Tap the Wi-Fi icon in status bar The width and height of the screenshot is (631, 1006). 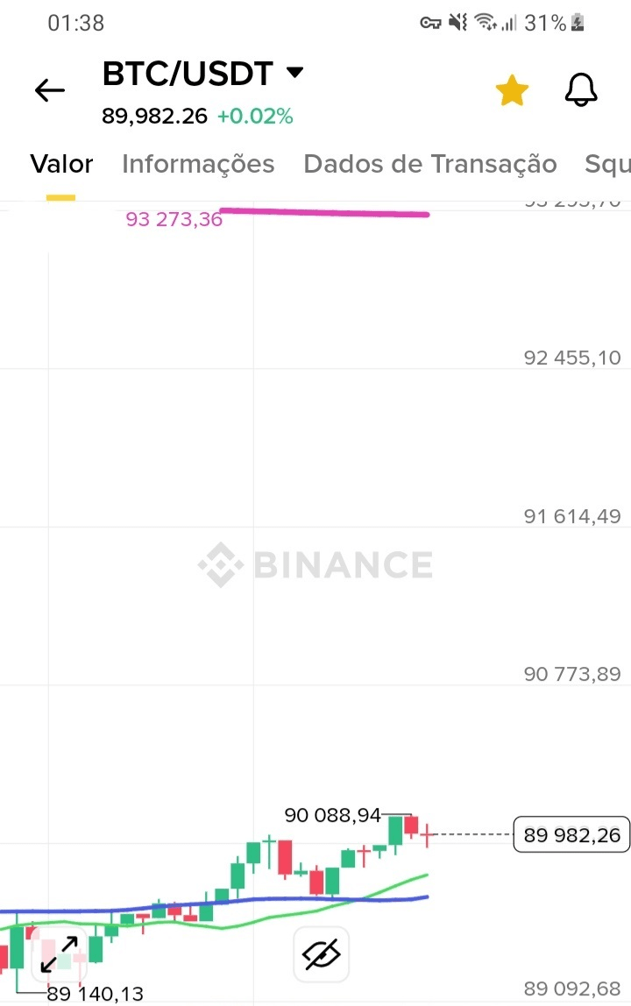click(x=486, y=24)
